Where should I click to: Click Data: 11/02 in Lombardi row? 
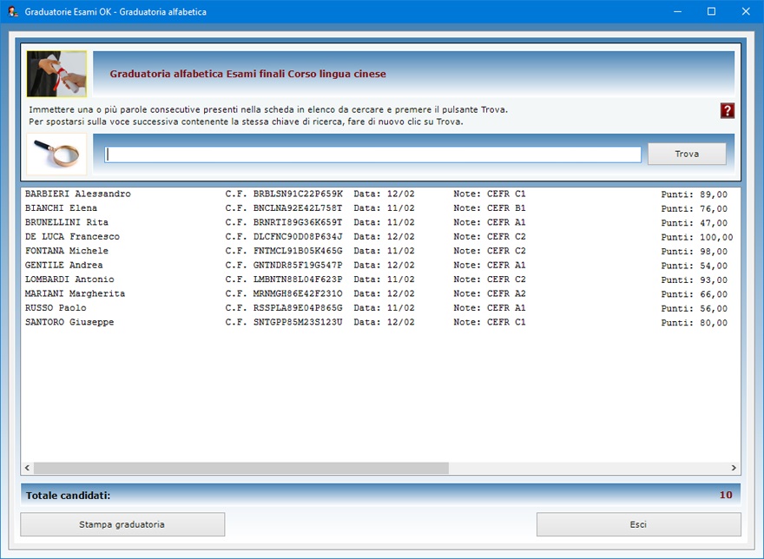coord(384,279)
